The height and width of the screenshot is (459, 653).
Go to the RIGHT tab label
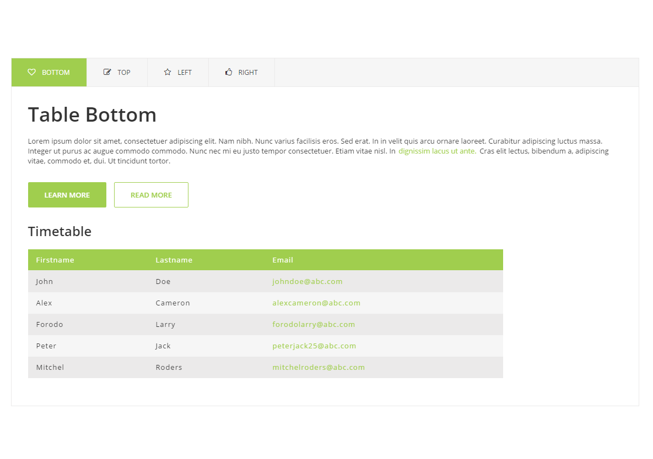(248, 72)
